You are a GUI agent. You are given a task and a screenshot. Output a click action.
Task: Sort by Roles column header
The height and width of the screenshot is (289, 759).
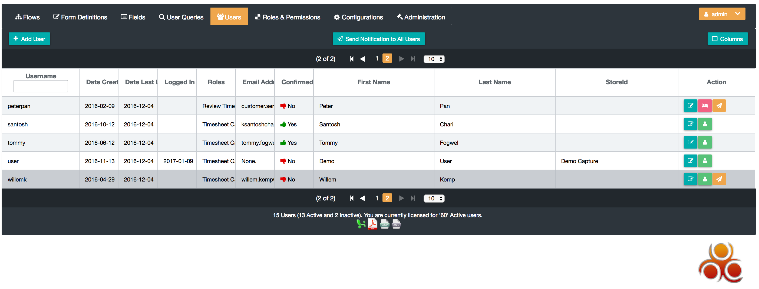[x=216, y=82]
